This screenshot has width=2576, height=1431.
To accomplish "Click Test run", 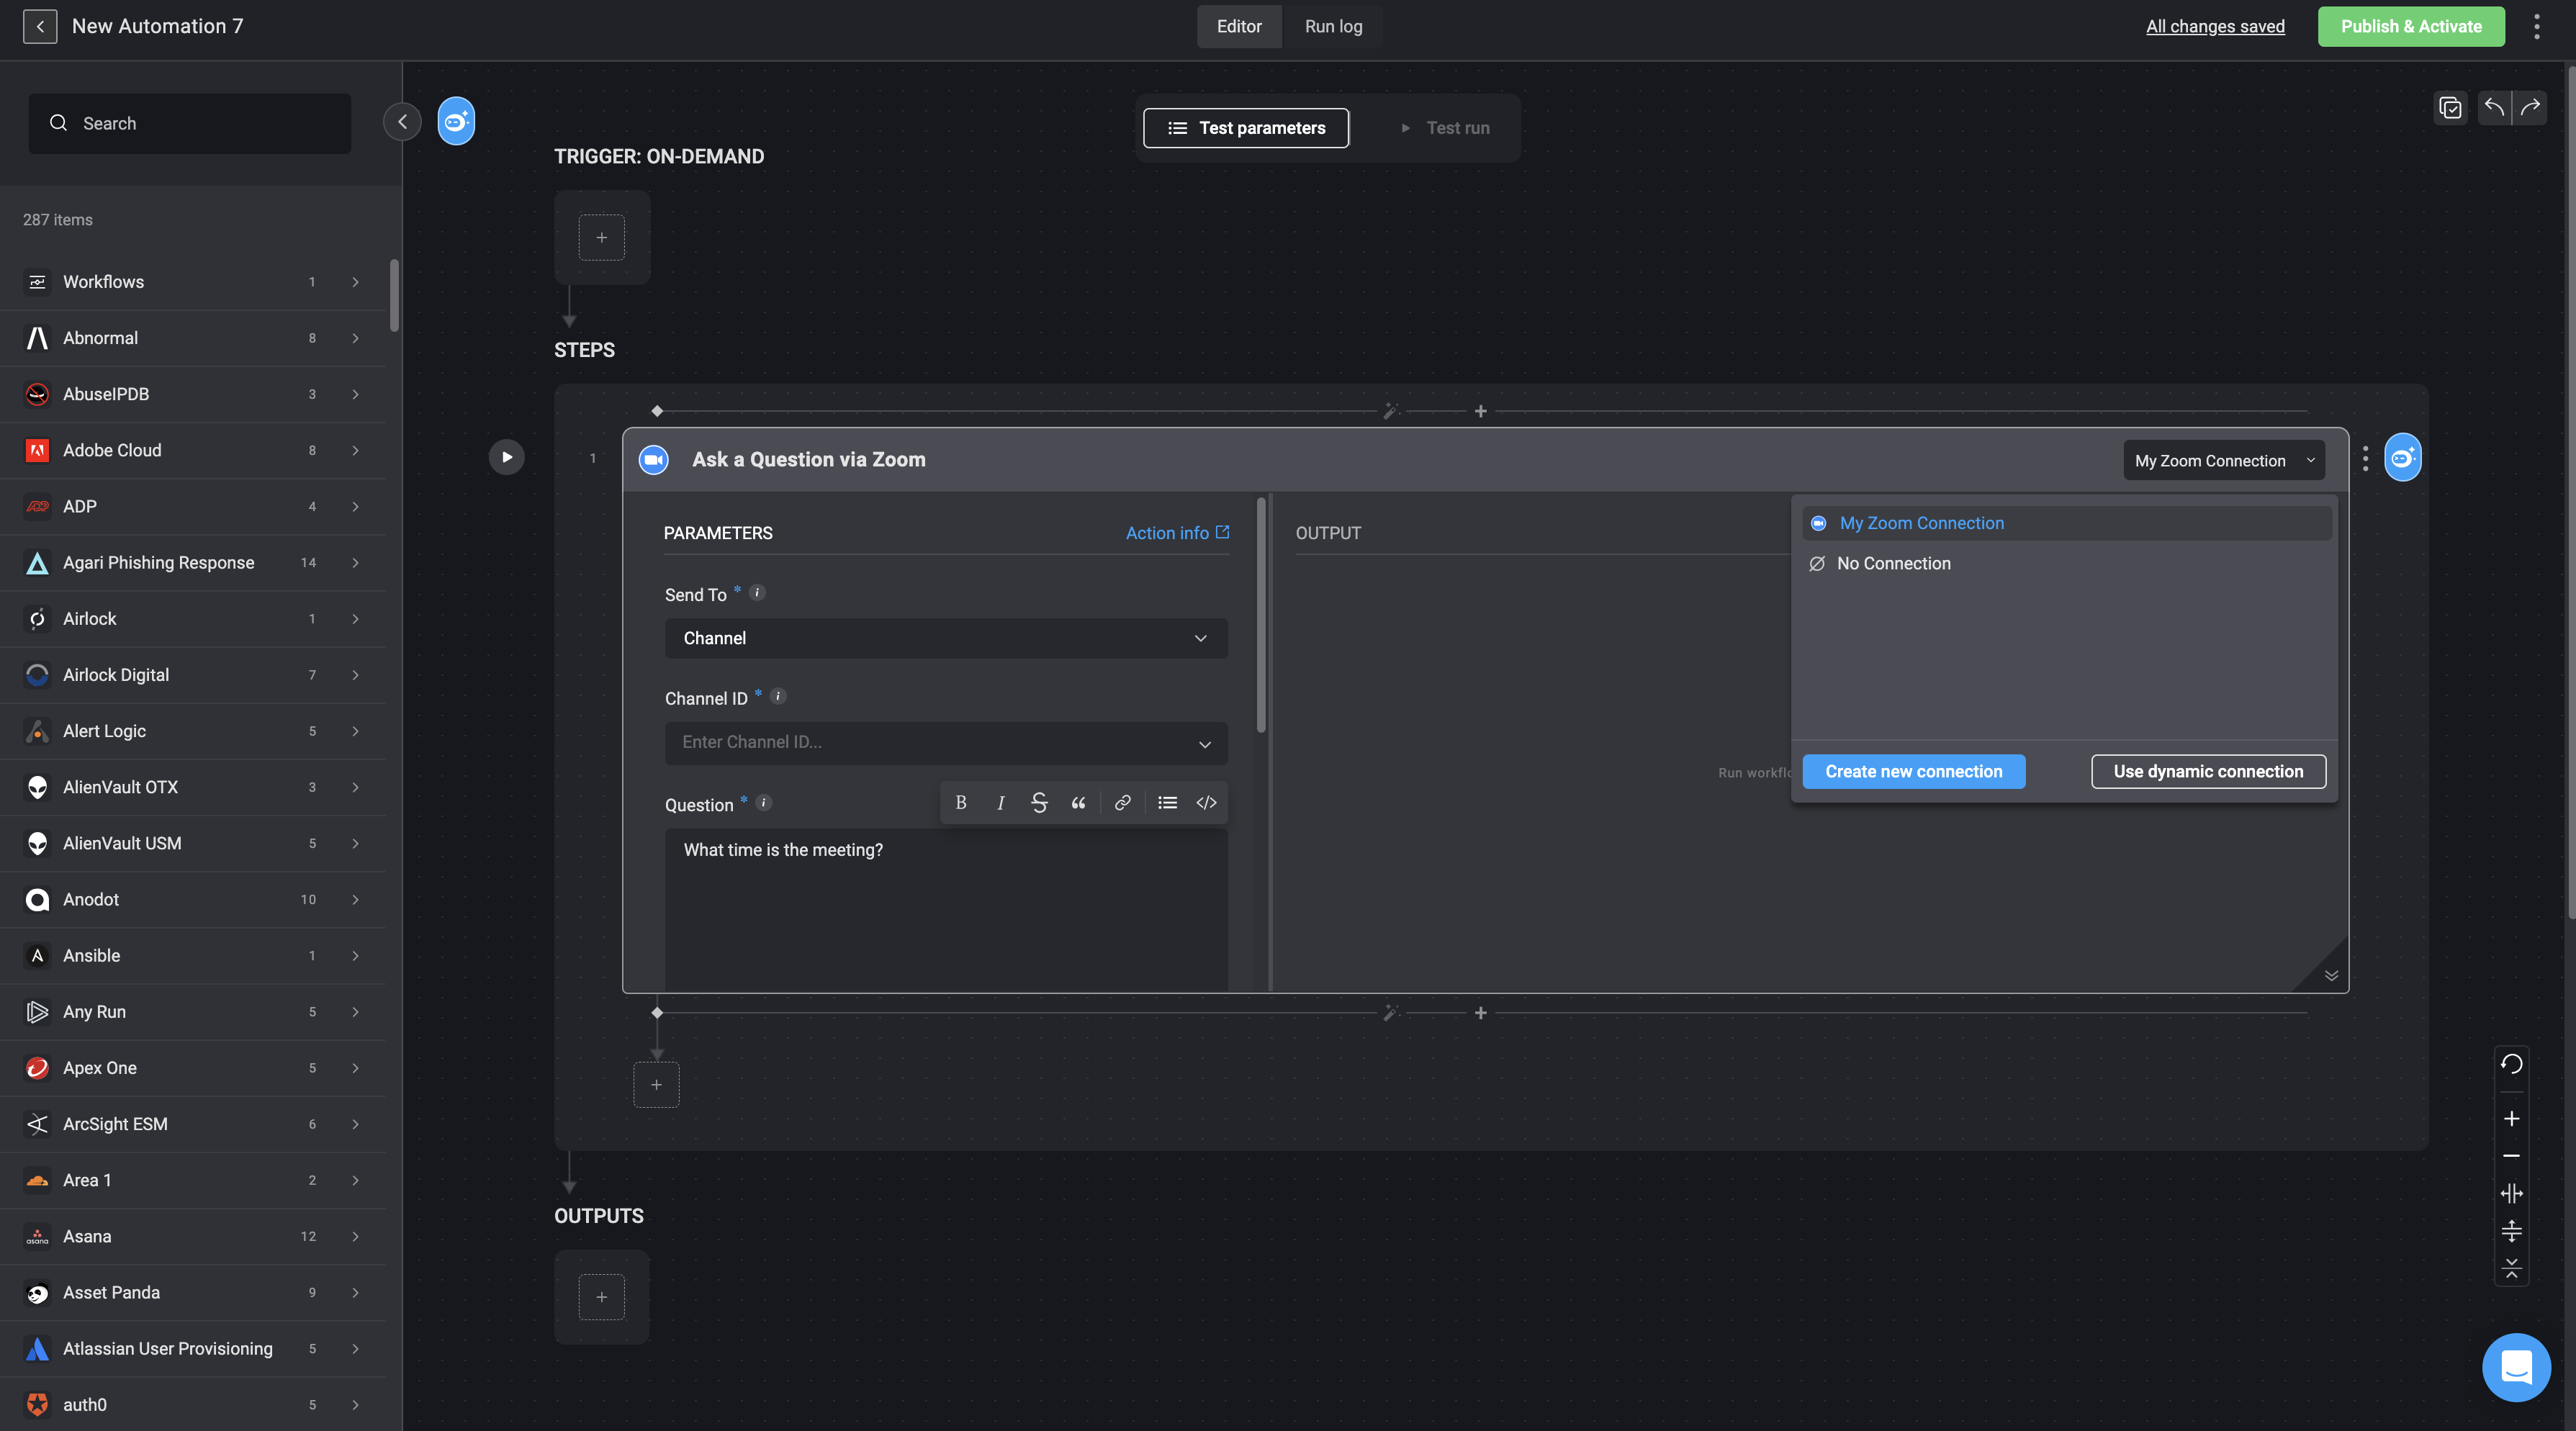I will 1444,128.
